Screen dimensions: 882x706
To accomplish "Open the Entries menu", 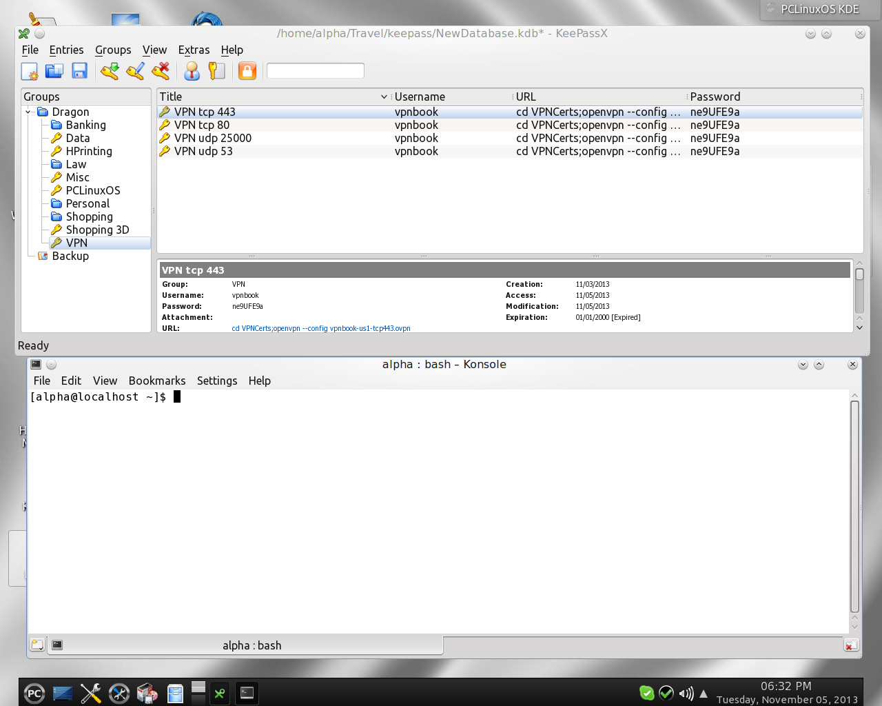I will coord(66,50).
